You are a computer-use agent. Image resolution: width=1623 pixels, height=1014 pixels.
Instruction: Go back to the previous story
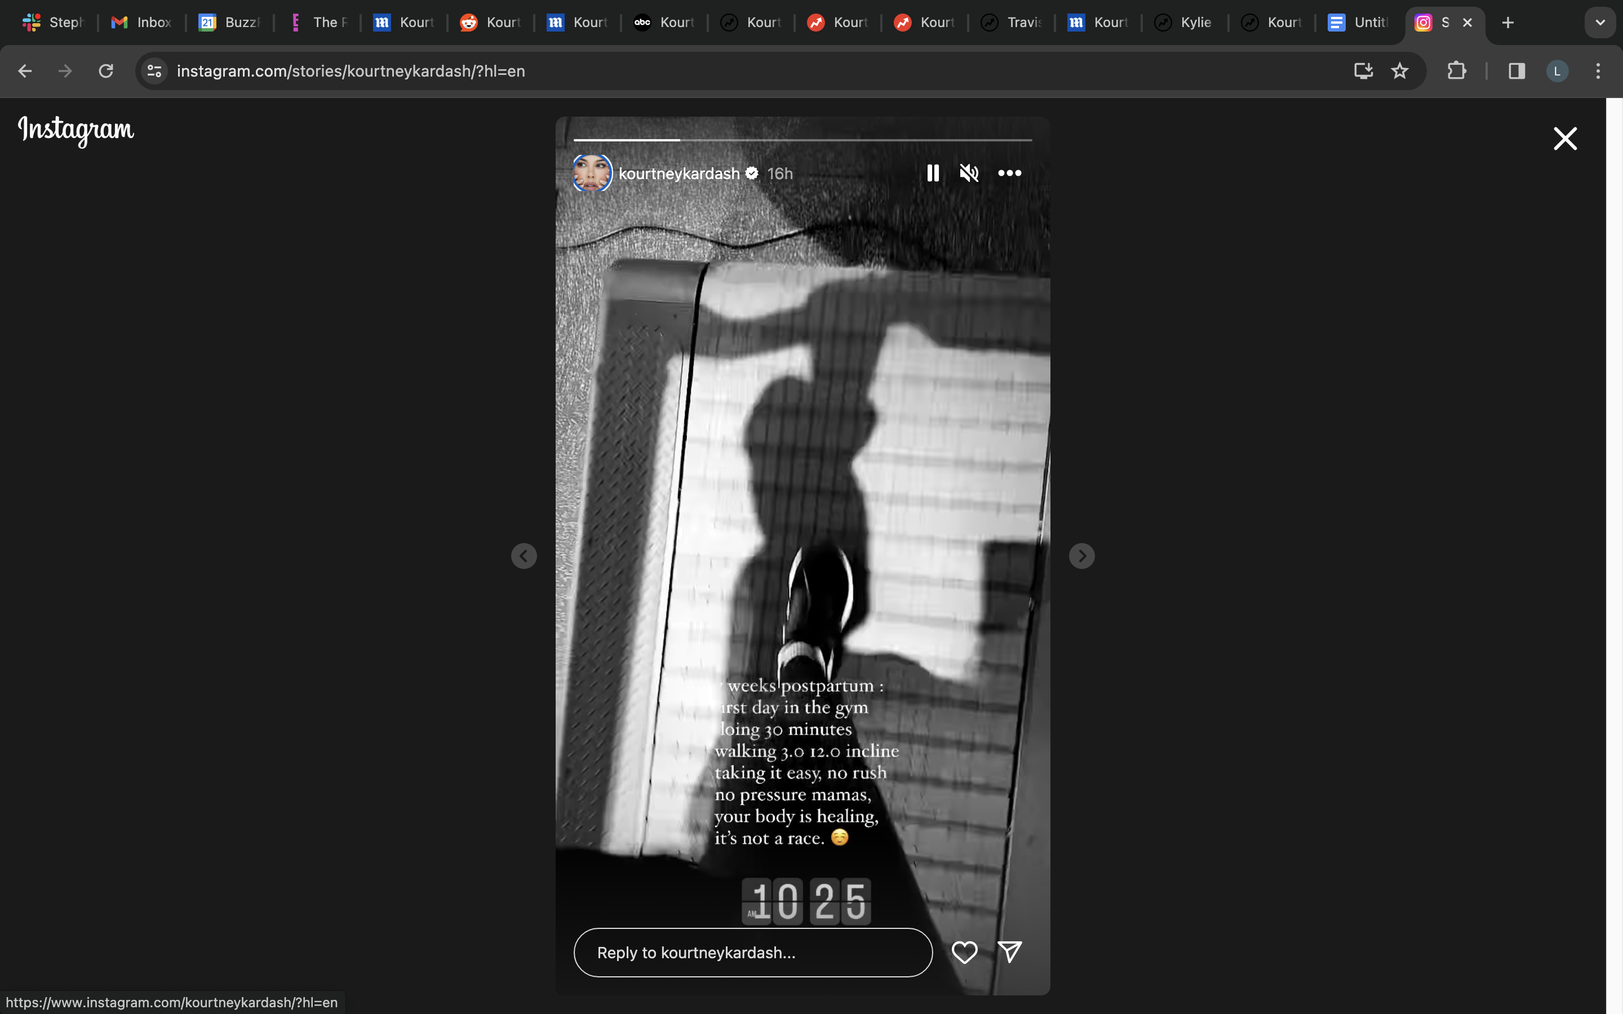click(524, 556)
